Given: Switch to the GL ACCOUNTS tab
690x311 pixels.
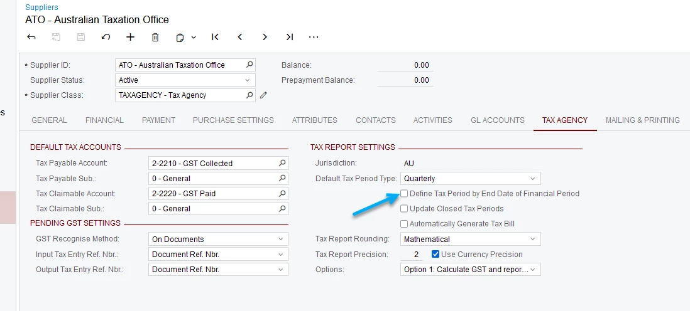Looking at the screenshot, I should tap(498, 120).
